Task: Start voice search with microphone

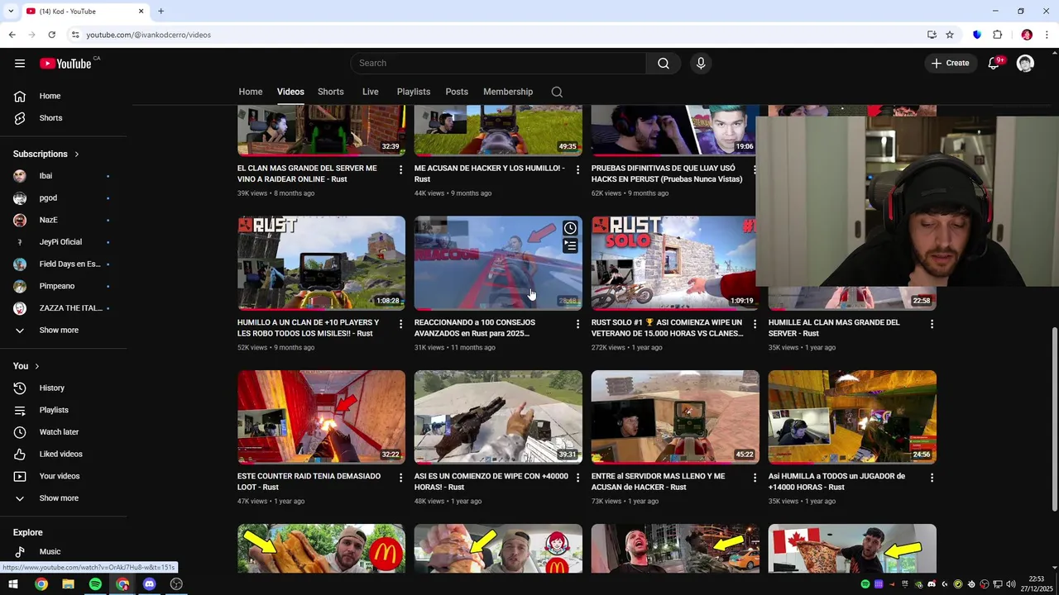Action: (x=701, y=63)
